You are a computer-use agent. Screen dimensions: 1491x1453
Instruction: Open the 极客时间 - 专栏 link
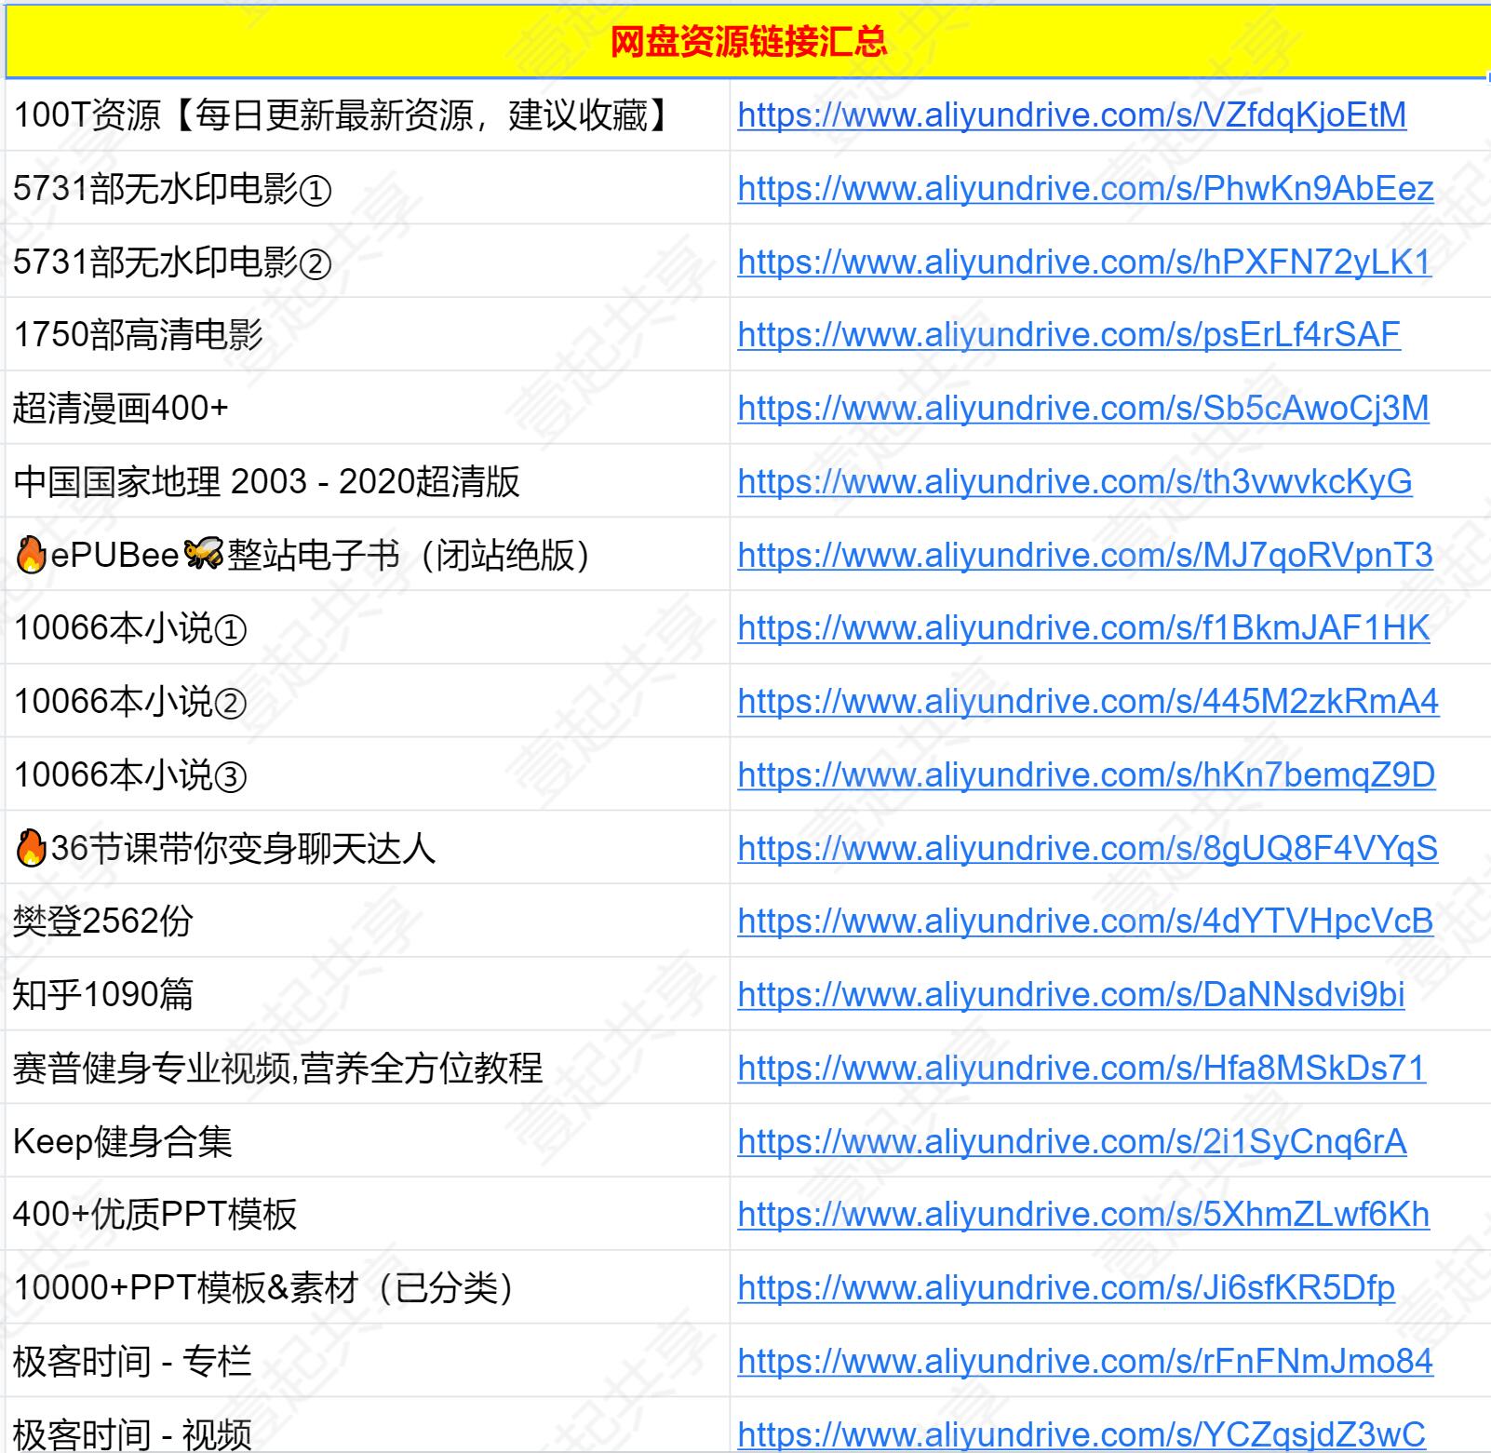click(1084, 1362)
